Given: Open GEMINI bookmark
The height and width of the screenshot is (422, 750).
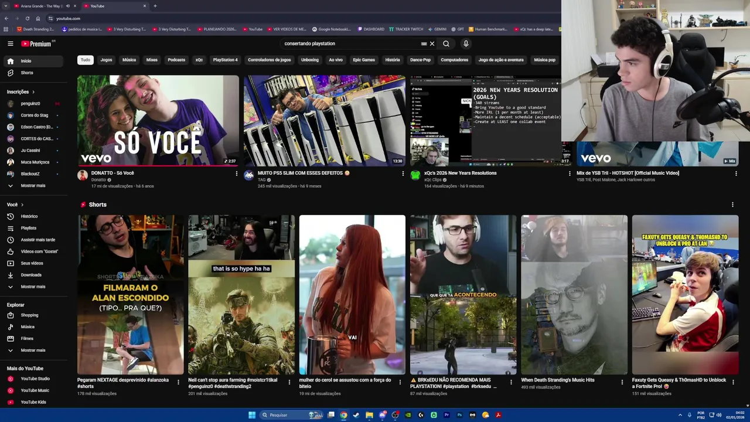Looking at the screenshot, I should coord(437,29).
